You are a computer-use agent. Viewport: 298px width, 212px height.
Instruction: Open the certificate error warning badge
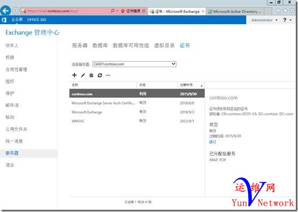click(131, 11)
